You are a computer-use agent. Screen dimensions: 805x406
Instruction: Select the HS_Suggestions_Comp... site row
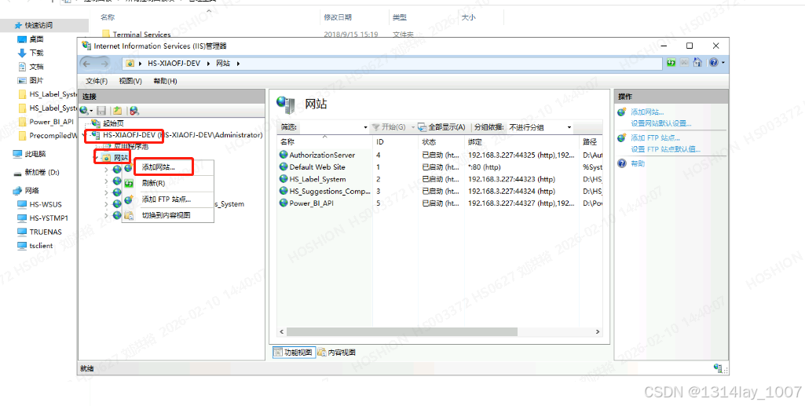[440, 191]
